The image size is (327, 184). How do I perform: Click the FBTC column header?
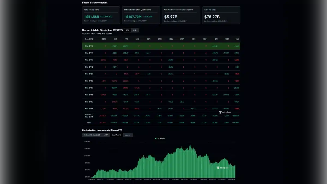pos(126,39)
